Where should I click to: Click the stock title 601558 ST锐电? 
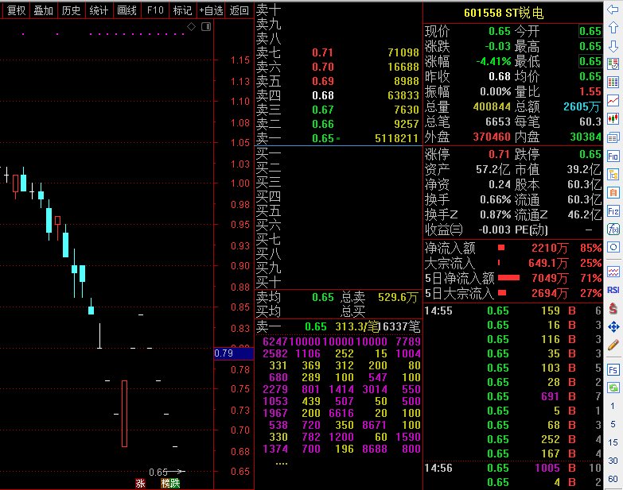[504, 13]
